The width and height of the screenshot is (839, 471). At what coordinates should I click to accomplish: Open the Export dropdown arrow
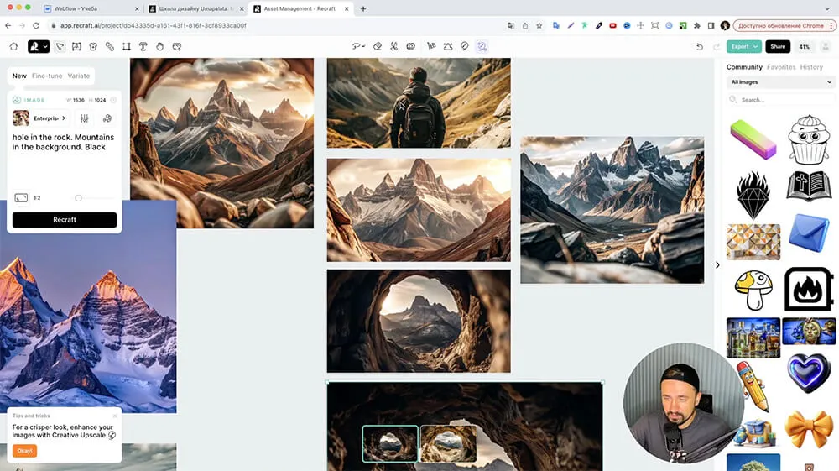[x=756, y=46]
